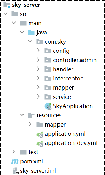Click the application-dev.yml Spring config icon
The width and height of the screenshot is (105, 175).
coord(40,143)
